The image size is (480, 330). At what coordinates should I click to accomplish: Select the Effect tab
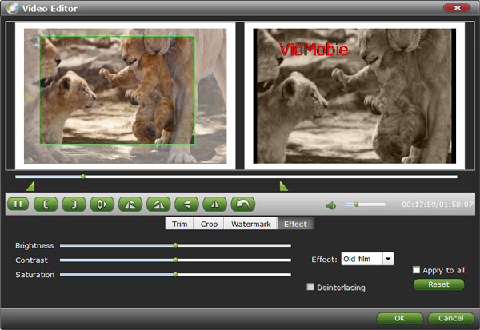(295, 224)
